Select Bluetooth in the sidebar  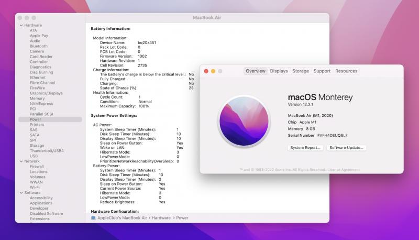(x=38, y=46)
